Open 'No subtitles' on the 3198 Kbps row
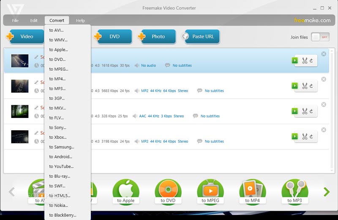Image resolution: width=338 pixels, height=220 pixels. click(214, 141)
